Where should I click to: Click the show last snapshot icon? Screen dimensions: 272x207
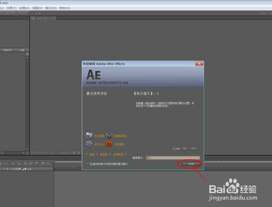point(79,152)
